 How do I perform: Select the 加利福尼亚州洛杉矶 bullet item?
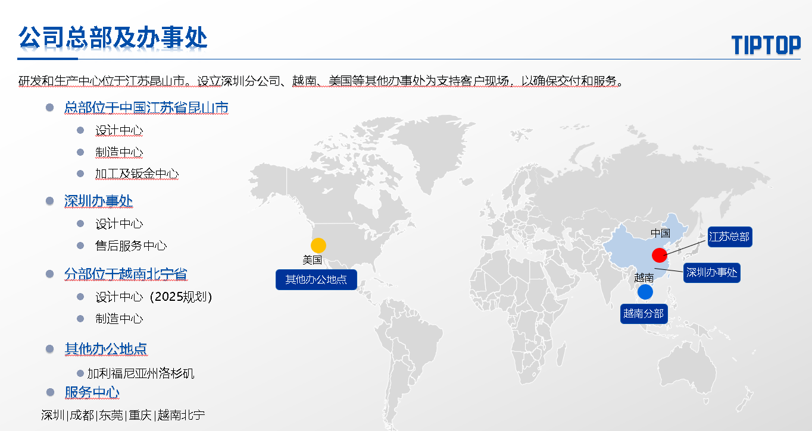[x=141, y=373]
